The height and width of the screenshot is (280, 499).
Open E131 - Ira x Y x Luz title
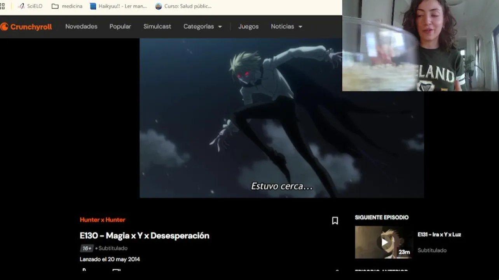pos(439,234)
